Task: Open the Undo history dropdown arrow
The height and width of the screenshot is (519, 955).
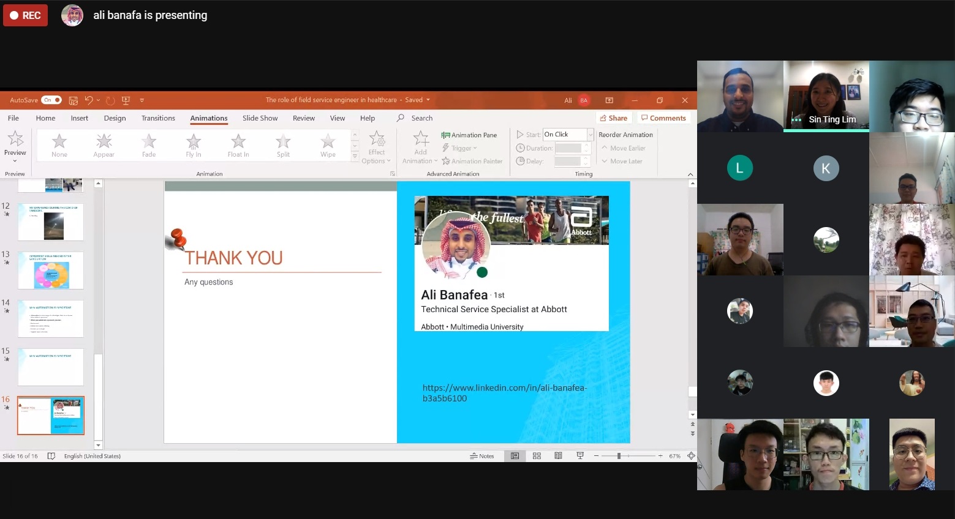Action: coord(98,100)
